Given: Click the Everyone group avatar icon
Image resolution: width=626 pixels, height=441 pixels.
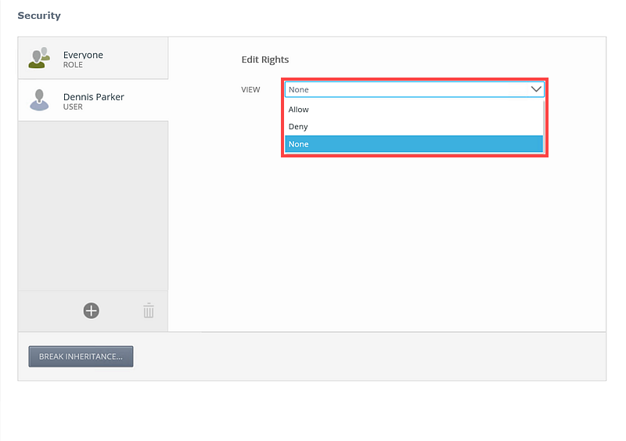Looking at the screenshot, I should tap(39, 58).
